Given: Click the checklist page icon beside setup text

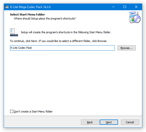Looking at the screenshot, I should [x=12, y=31].
